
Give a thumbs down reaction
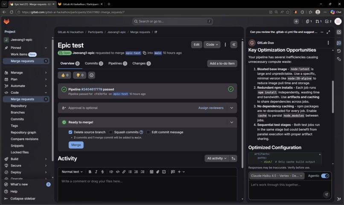(80, 75)
